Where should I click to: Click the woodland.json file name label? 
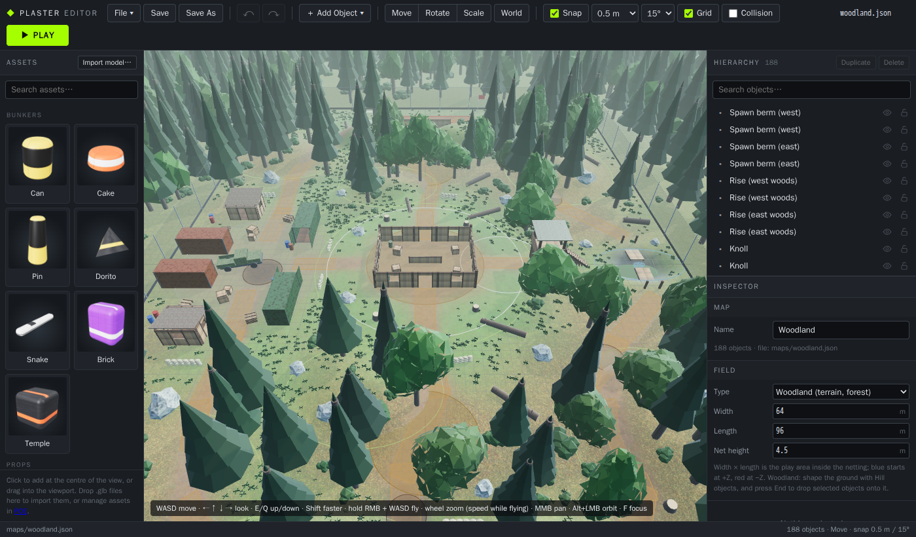tap(864, 13)
